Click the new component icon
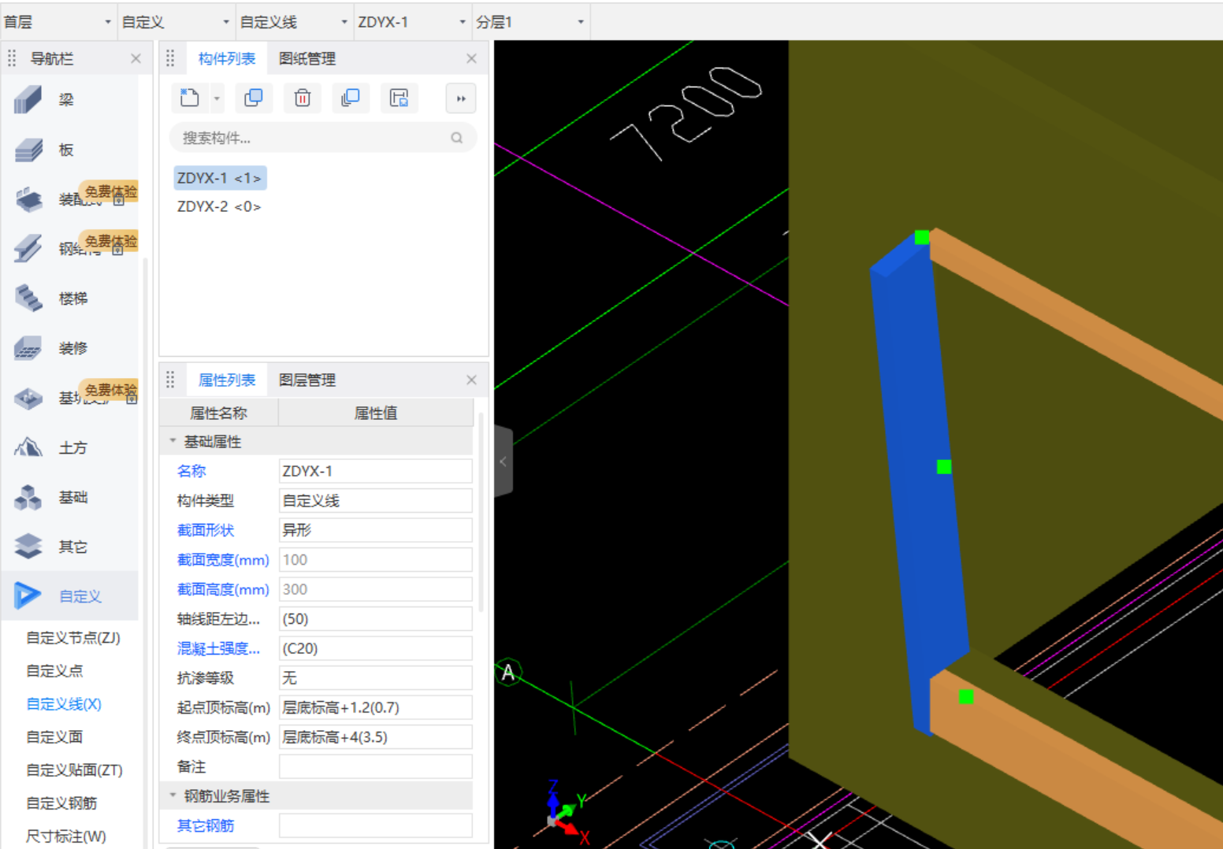1223x849 pixels. click(x=189, y=98)
